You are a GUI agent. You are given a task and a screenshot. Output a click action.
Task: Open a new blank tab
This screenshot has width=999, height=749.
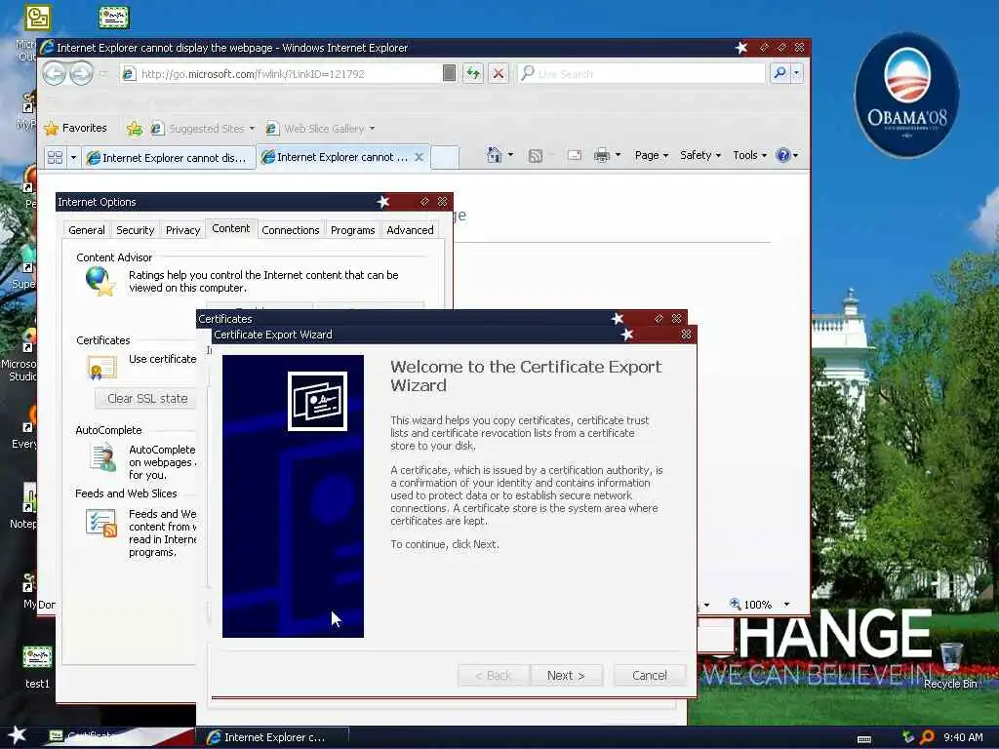click(x=445, y=157)
